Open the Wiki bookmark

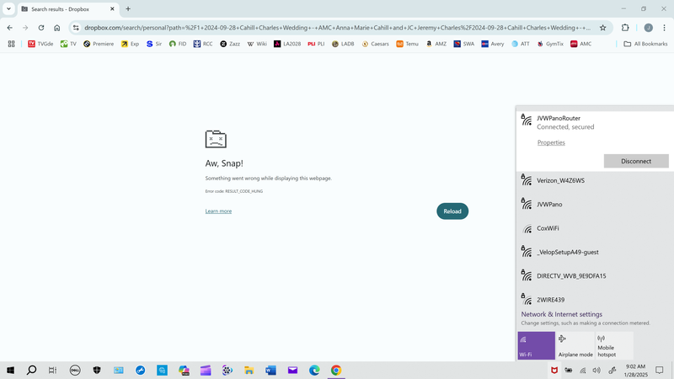(x=257, y=44)
